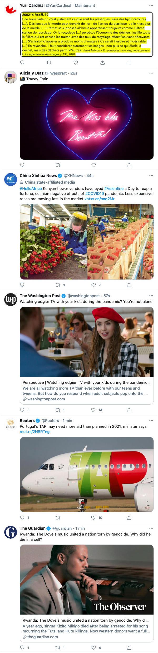Open more options for China Xinhua News tweet
Screen dimensions: 158x653
[151, 176]
